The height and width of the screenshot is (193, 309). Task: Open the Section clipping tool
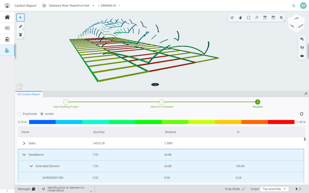248,17
